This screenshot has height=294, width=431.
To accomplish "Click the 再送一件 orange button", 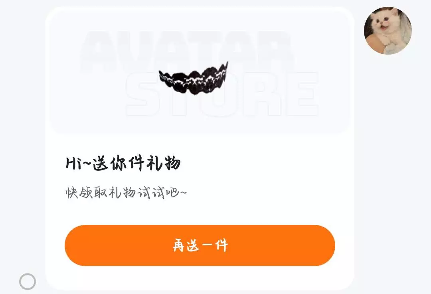I will point(200,245).
